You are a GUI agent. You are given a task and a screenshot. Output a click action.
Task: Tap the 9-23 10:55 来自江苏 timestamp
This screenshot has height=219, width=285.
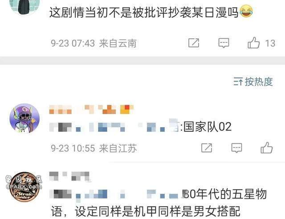coord(94,148)
